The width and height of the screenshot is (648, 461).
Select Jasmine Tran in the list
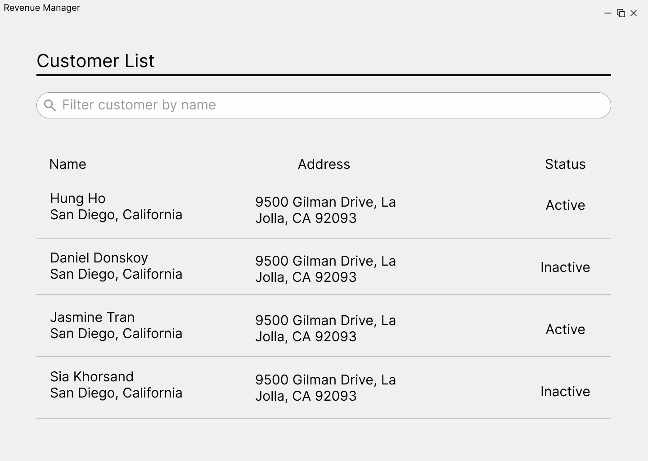click(x=92, y=317)
